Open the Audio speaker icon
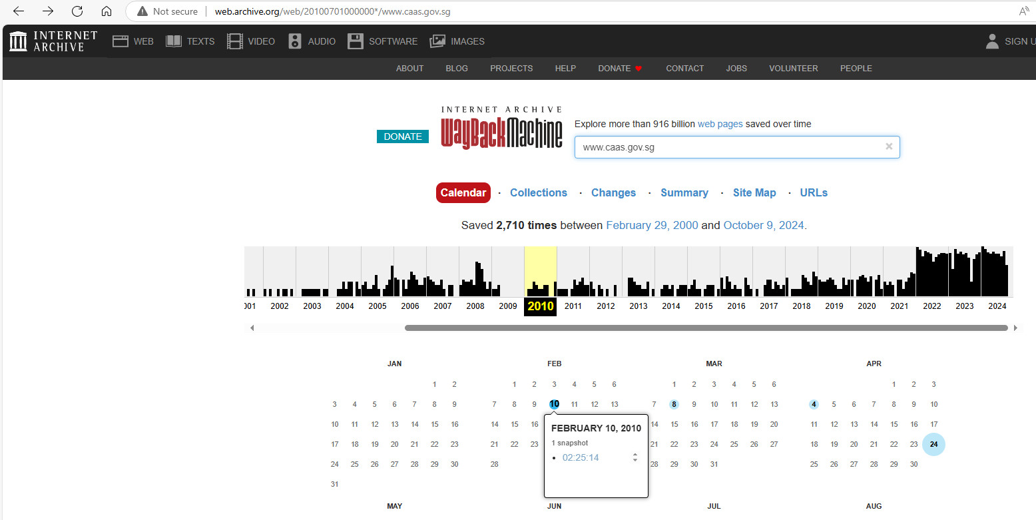Screen dimensions: 1036x520 [295, 41]
